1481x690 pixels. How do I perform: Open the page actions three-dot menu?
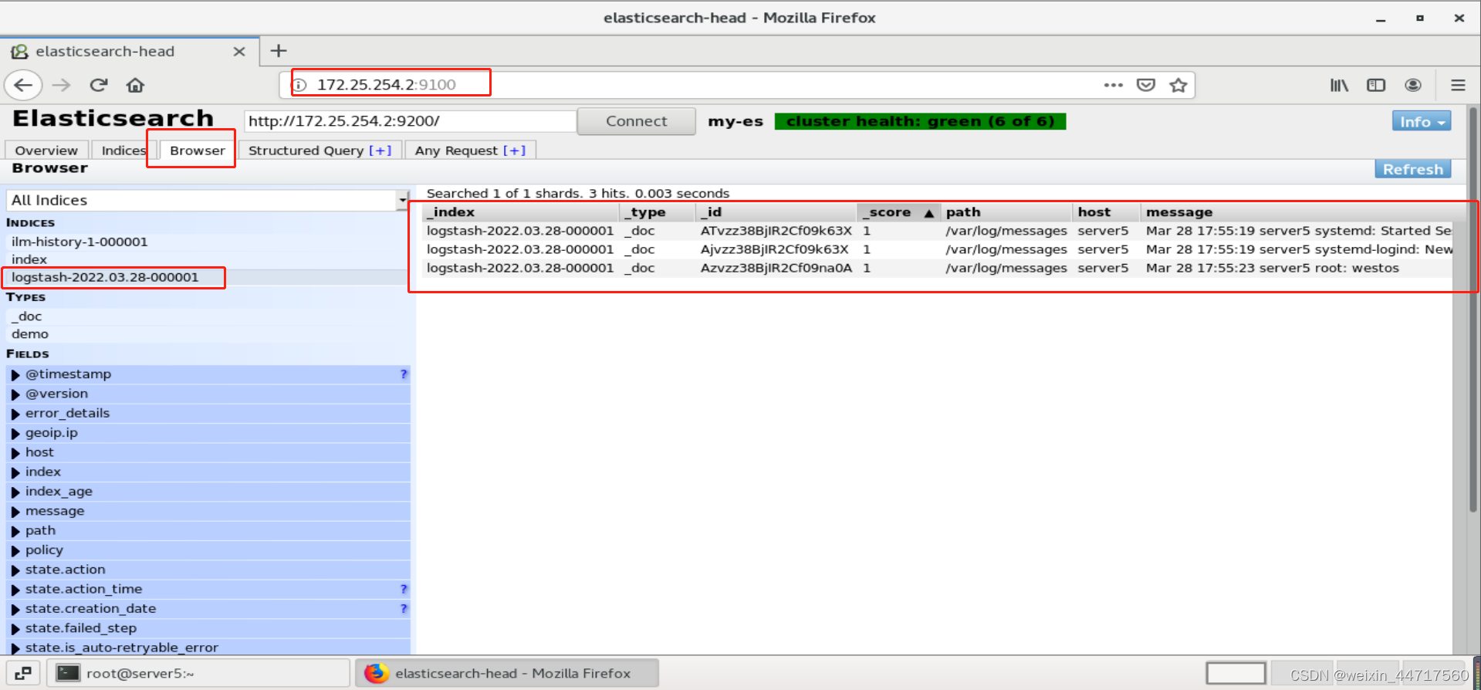click(x=1113, y=85)
